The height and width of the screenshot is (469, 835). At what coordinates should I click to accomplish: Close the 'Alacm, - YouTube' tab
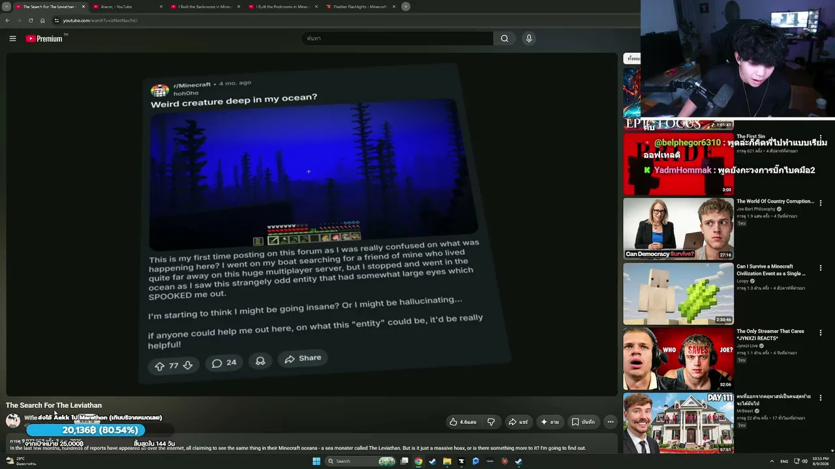(x=161, y=7)
